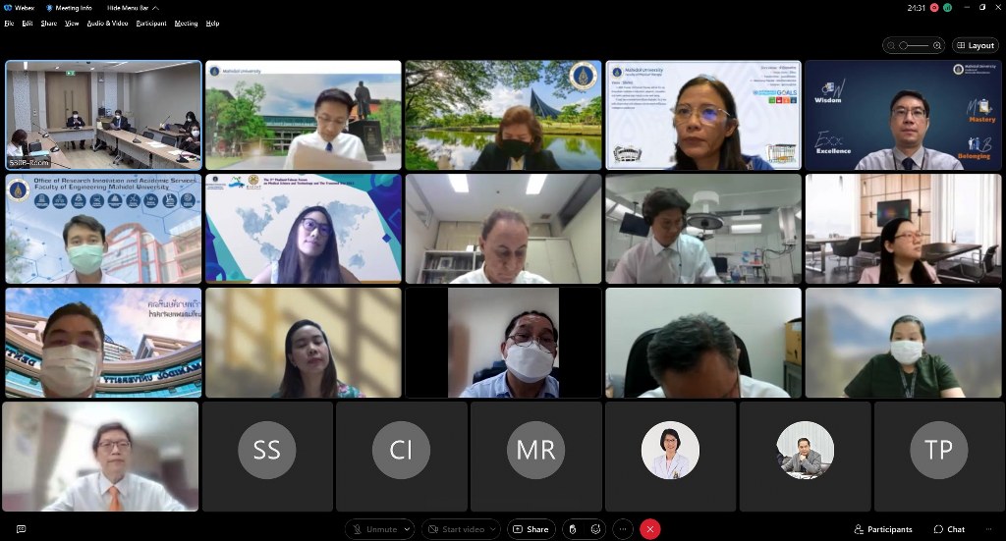The width and height of the screenshot is (1006, 541).
Task: Click the grid zoom slider handle
Action: click(905, 45)
